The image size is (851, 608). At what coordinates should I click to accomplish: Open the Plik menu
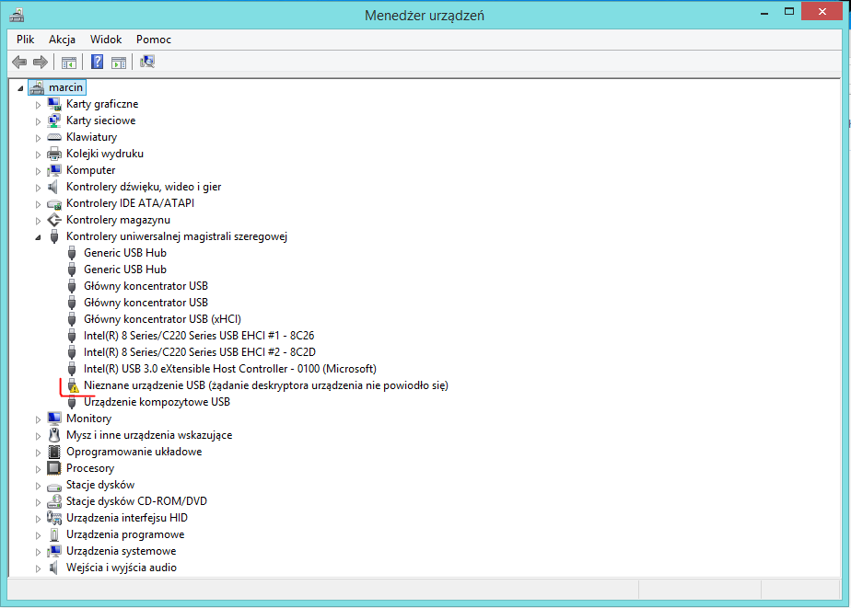click(x=26, y=39)
